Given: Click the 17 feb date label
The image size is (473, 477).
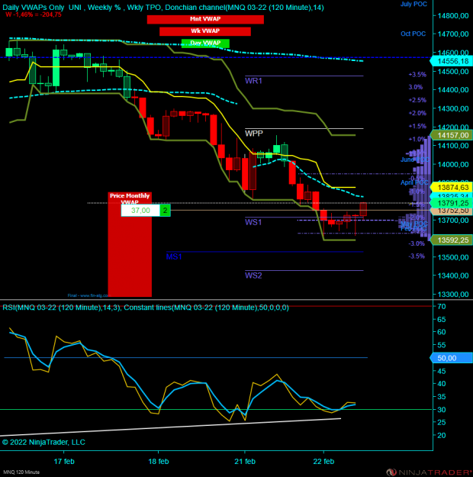Looking at the screenshot, I should pos(64,461).
